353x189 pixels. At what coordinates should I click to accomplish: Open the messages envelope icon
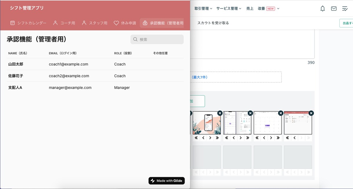[334, 9]
